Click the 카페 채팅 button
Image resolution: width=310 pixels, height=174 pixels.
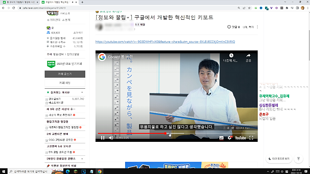coord(65,83)
